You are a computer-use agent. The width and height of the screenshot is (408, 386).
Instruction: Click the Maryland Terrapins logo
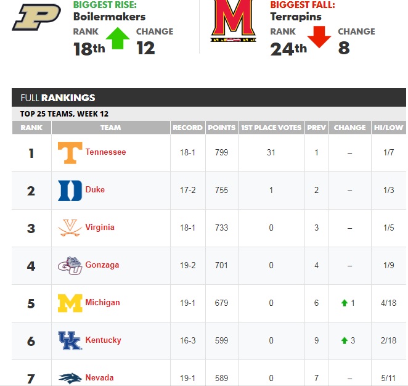click(x=234, y=21)
